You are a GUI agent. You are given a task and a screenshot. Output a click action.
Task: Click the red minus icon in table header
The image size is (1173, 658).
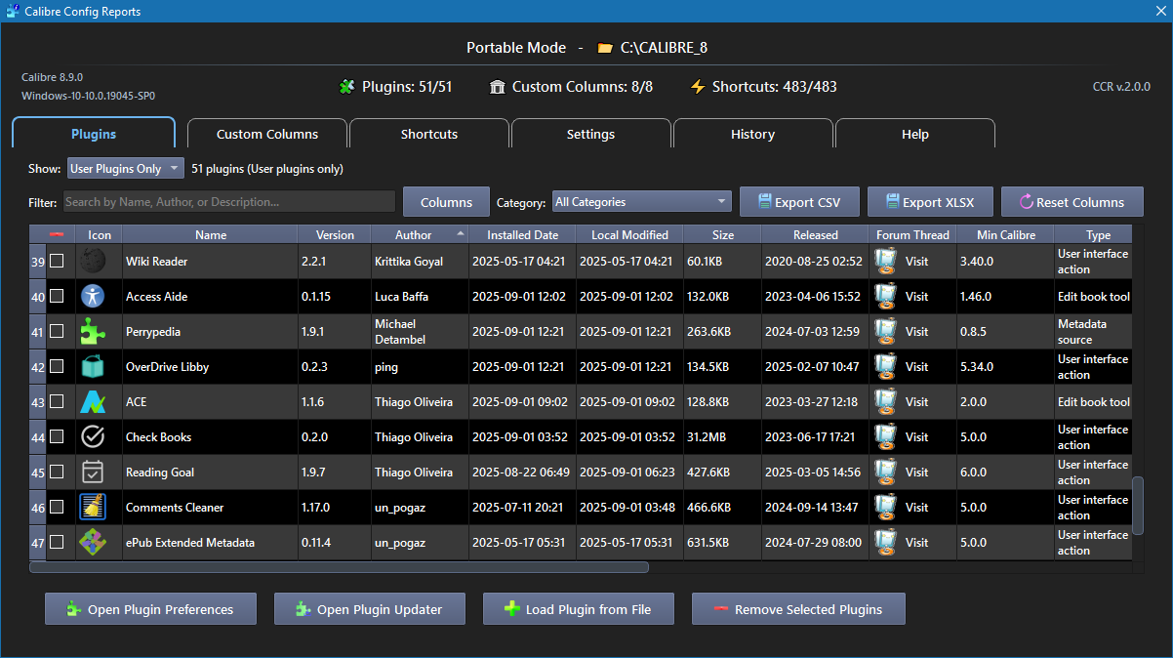(x=56, y=234)
